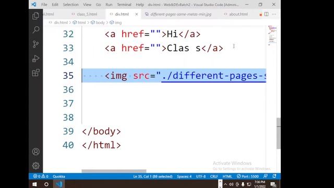Click the network icon in system tray
This screenshot has width=334, height=188.
point(249,184)
